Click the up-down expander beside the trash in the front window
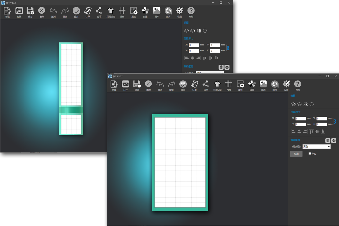 [x=334, y=141]
